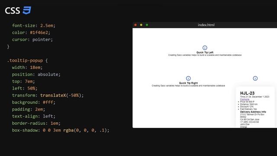The height and width of the screenshot is (156, 277).
Task: Click the color: #1f46e2 code line
Action: pos(31,32)
